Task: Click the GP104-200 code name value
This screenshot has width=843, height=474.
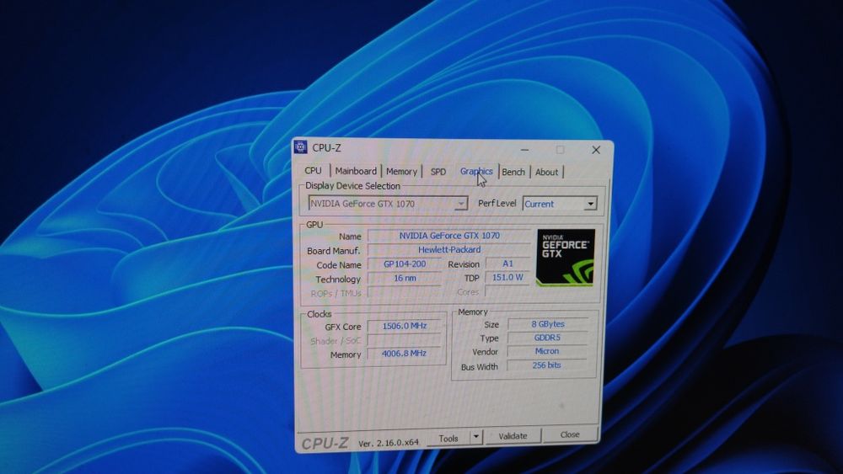Action: (x=405, y=264)
